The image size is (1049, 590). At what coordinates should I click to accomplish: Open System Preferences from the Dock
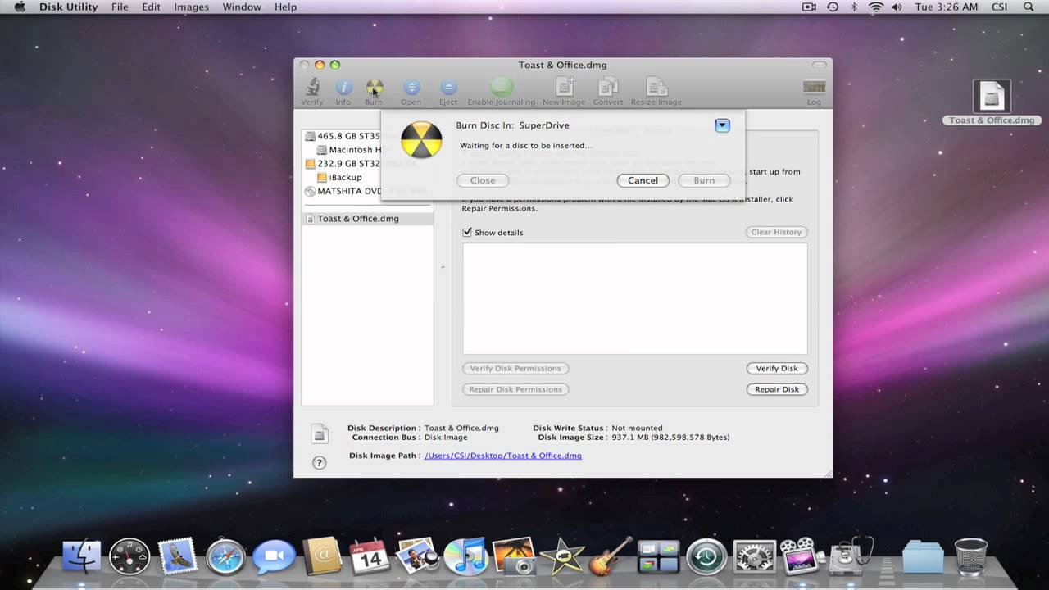[754, 557]
